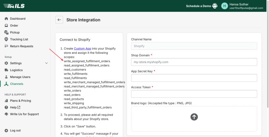Open Plans & Pricing
Viewport: 269px width, 137px height.
tap(21, 101)
